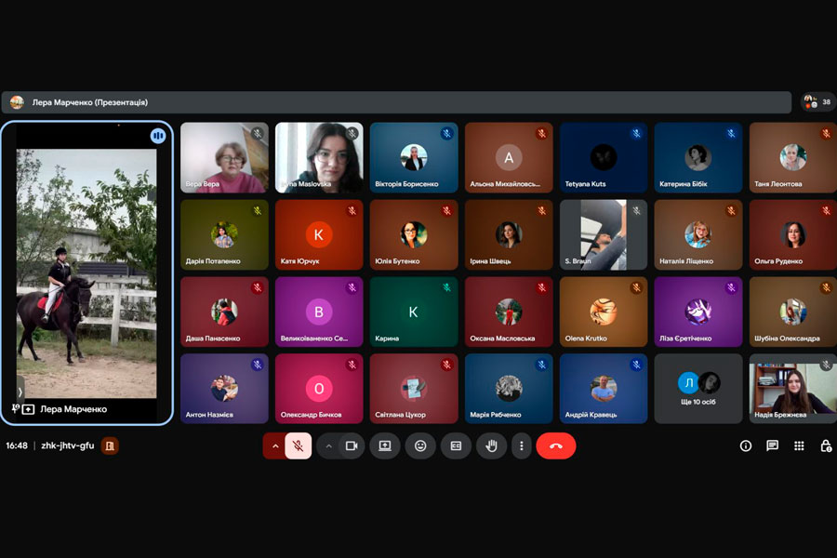The height and width of the screenshot is (558, 837).
Task: Click Olena Krutko avatar
Action: 604,312
